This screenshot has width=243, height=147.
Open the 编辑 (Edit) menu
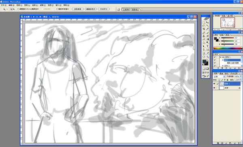pyautogui.click(x=12, y=5)
